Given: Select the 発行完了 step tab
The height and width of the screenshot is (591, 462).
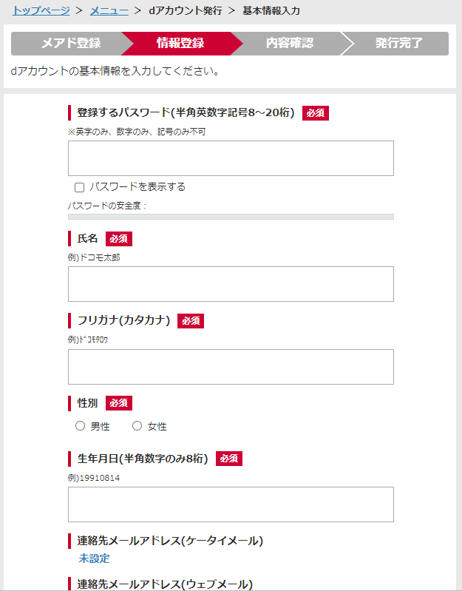Looking at the screenshot, I should (x=398, y=44).
